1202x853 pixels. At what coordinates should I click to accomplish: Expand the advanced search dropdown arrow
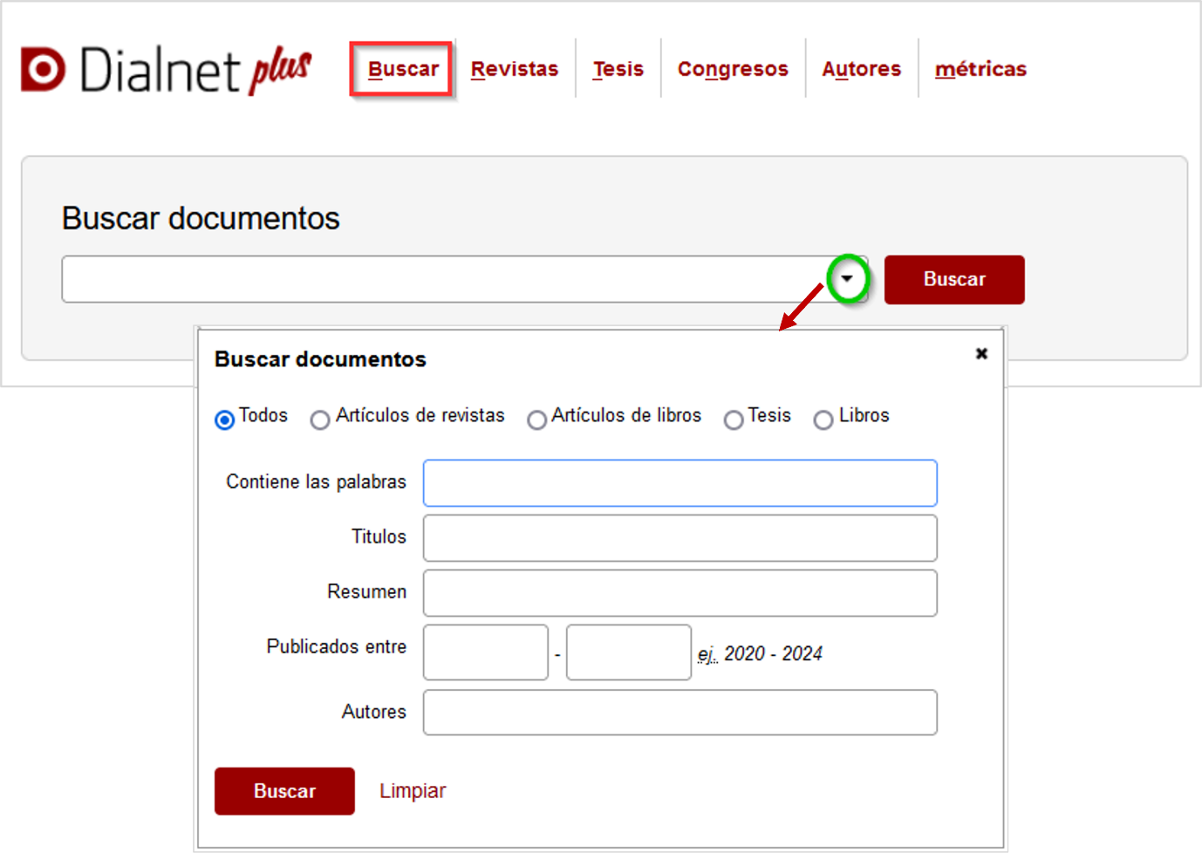point(847,279)
